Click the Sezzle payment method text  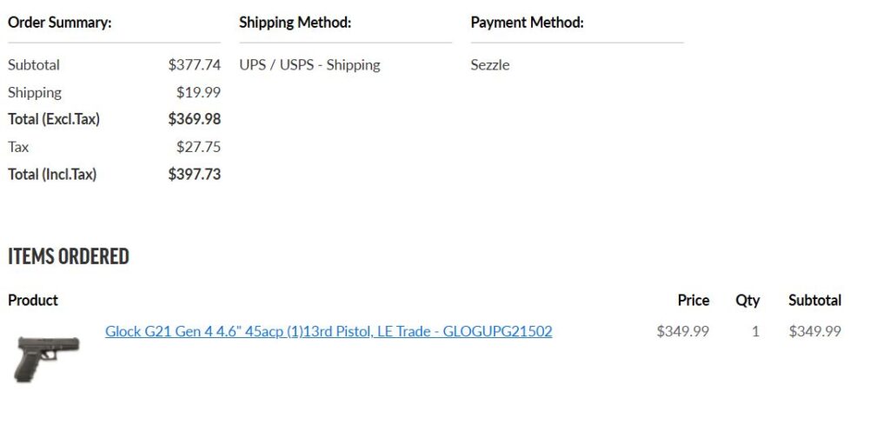(490, 64)
